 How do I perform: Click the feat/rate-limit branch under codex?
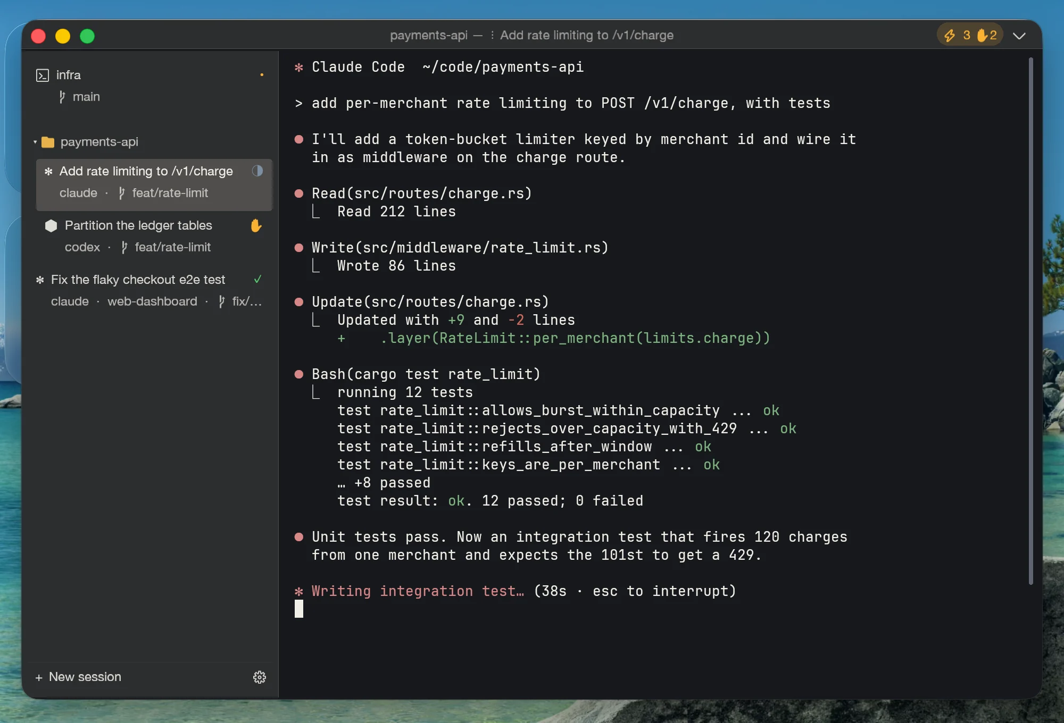[x=166, y=247]
